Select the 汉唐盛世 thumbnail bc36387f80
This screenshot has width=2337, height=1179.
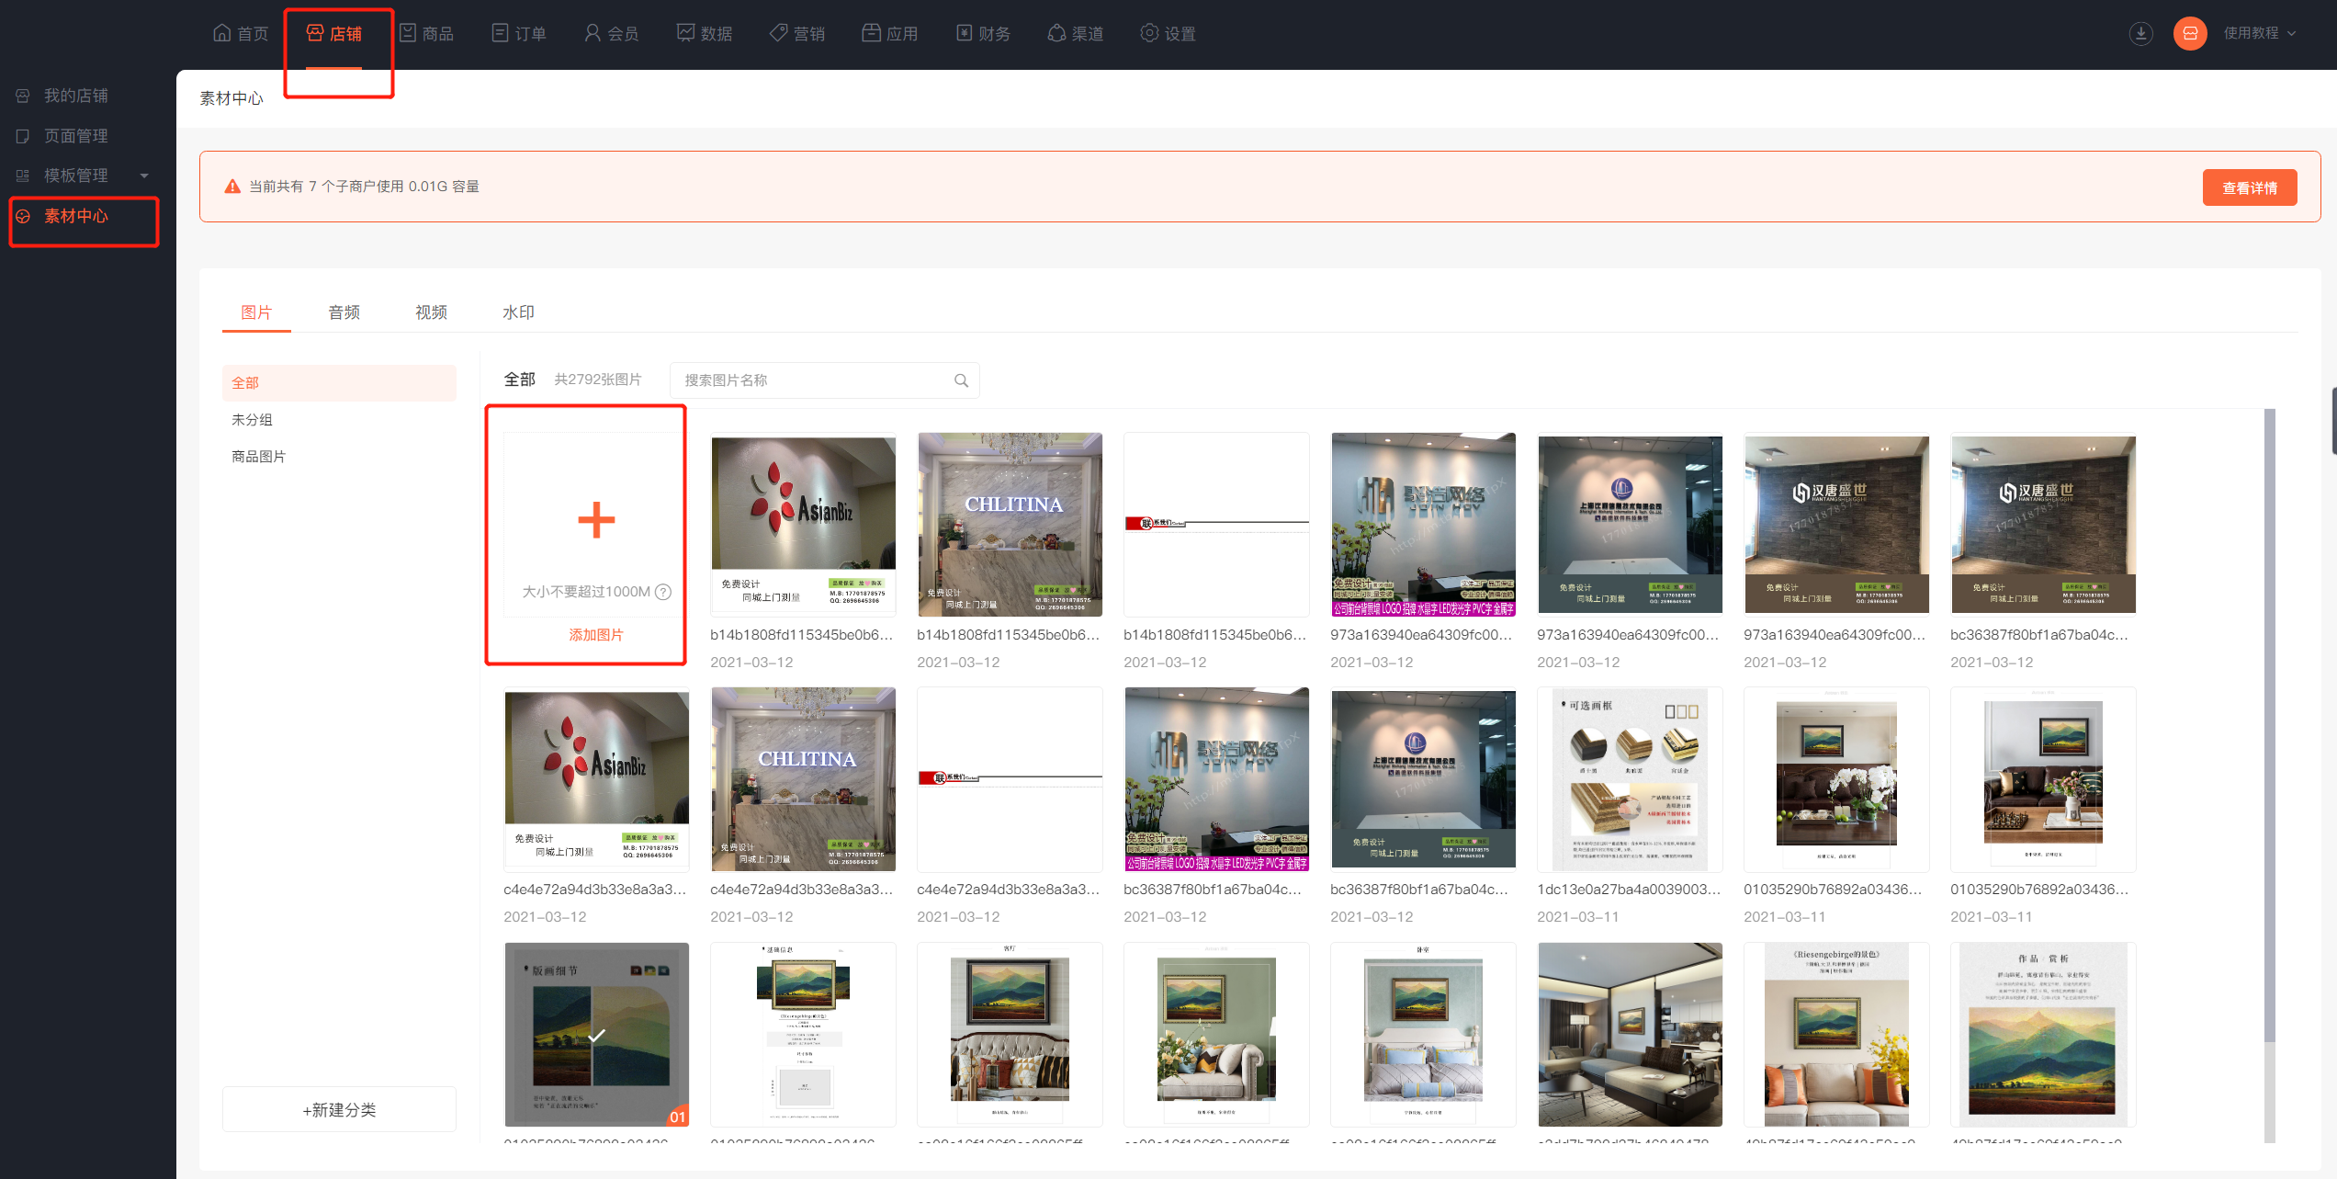coord(2043,524)
